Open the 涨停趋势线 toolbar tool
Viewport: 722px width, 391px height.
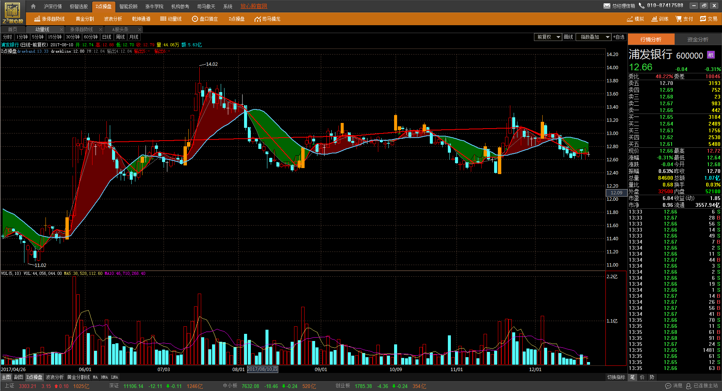[x=49, y=19]
